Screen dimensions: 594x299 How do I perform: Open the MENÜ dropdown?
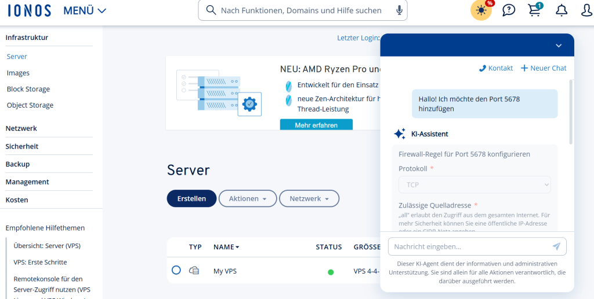coord(85,11)
